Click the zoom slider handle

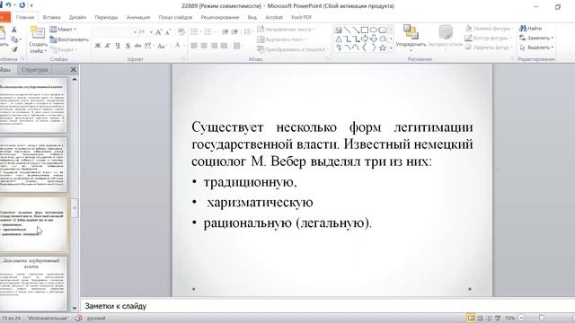click(x=541, y=318)
